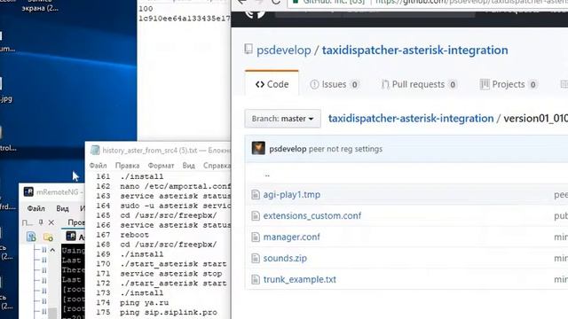The width and height of the screenshot is (568, 319).
Task: Click Notepad line '162 nano /etc/amportal.conf'
Action: pos(163,186)
